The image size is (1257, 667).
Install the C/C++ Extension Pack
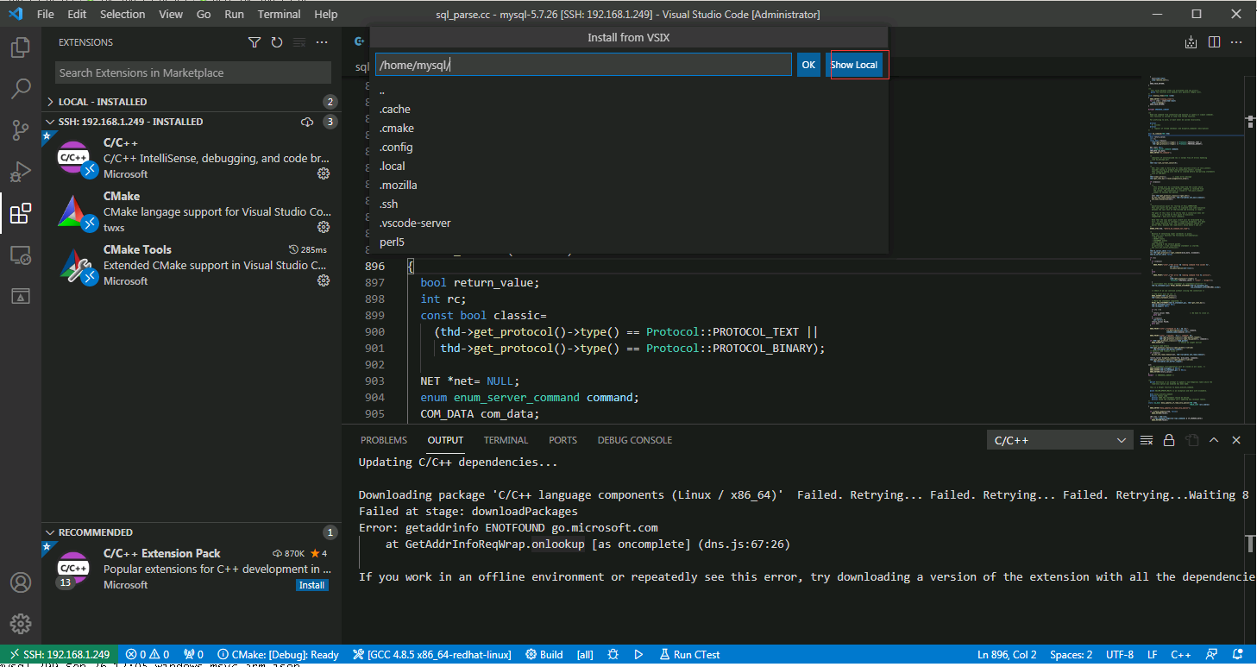[x=311, y=585]
